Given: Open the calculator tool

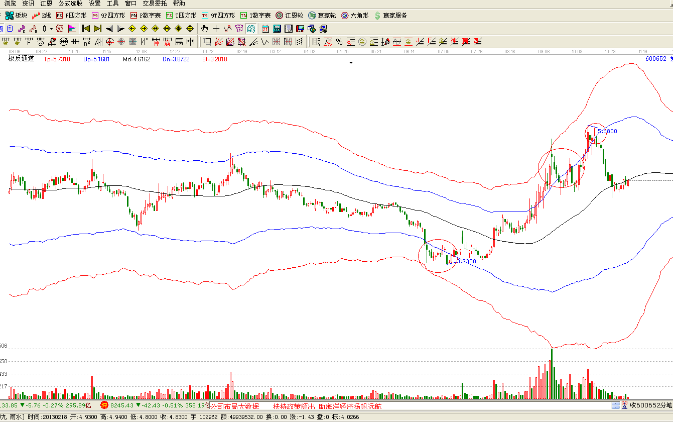Looking at the screenshot, I should 277,29.
